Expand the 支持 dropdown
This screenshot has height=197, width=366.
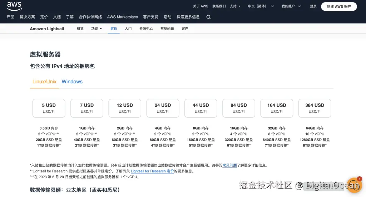coord(235,6)
